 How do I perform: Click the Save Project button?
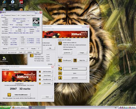pos(47,76)
